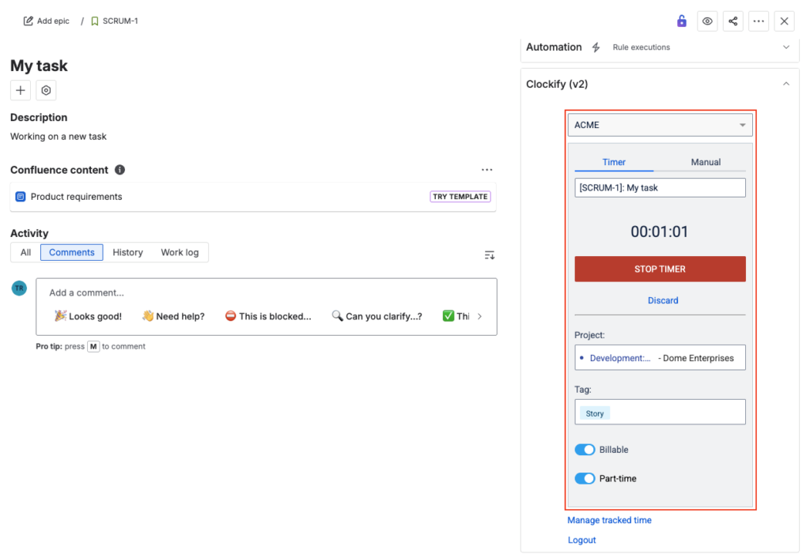The width and height of the screenshot is (810, 554).
Task: Open Confluence content more options ellipsis
Action: pos(486,170)
